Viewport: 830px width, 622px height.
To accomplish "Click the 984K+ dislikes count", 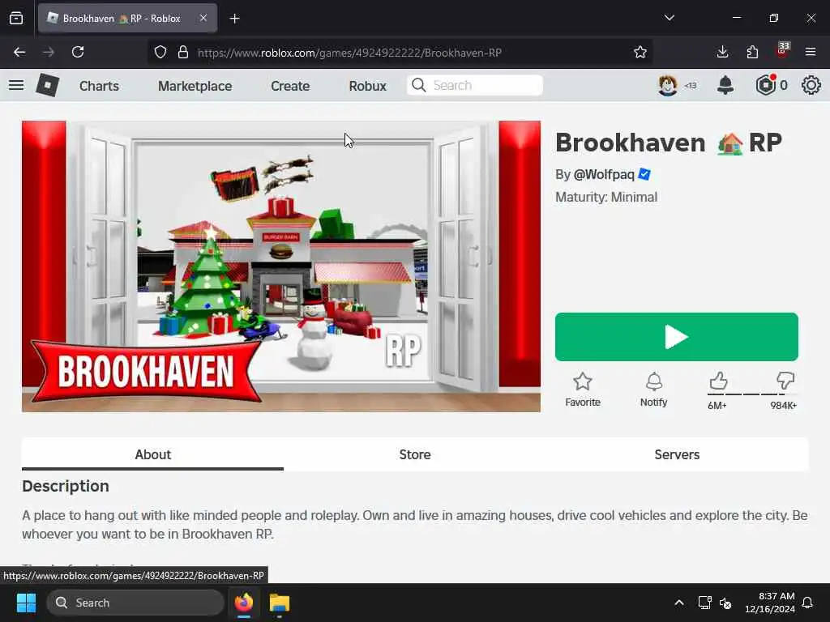I will [x=784, y=406].
